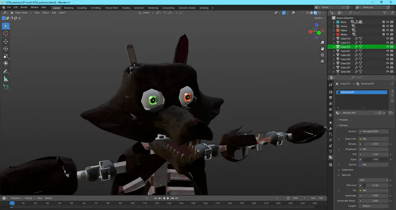Hide Mock collection with eye icon
396x210 pixels.
click(x=388, y=22)
